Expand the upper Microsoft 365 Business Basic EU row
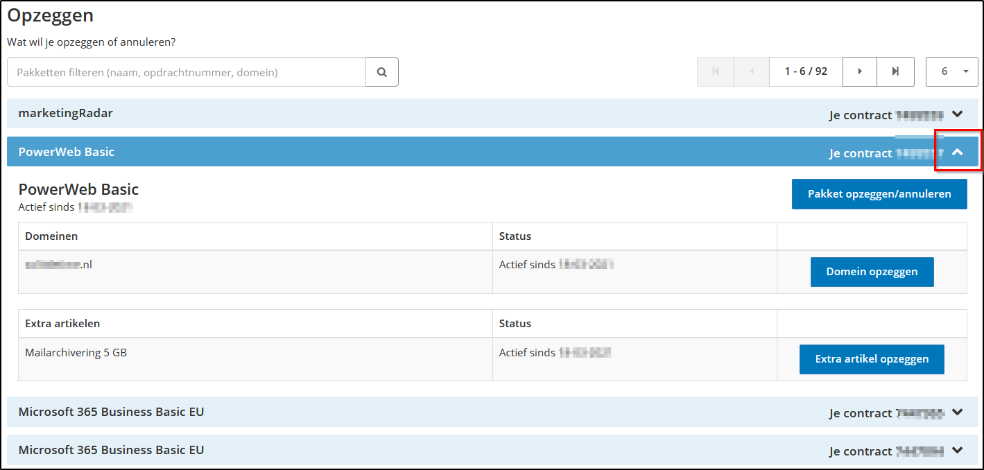984x470 pixels. coord(958,412)
